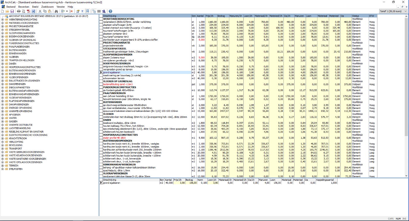
Task: Open search with the binoculars icon
Action: coord(56,11)
